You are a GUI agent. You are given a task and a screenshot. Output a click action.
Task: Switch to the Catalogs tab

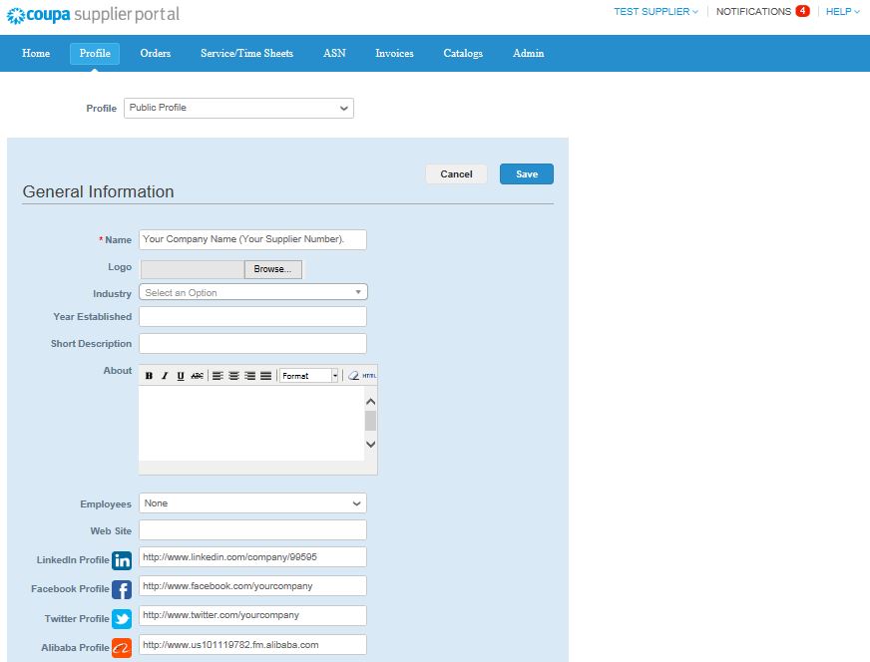point(463,53)
